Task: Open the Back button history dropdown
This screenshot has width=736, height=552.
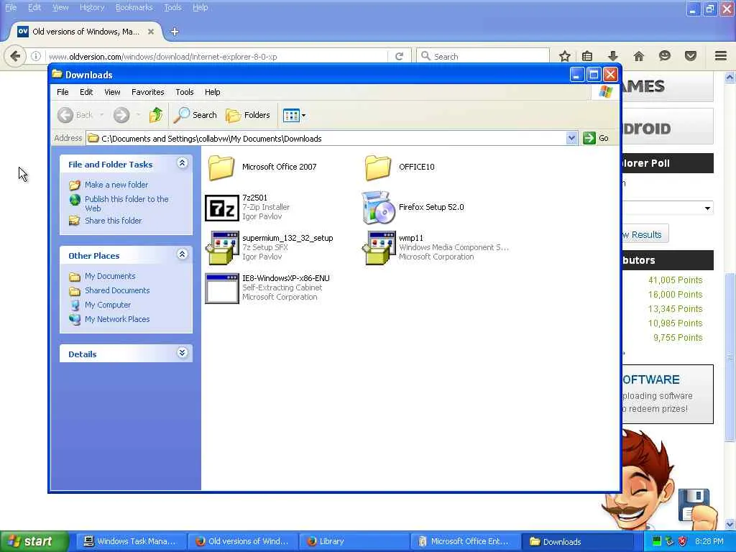Action: (x=101, y=115)
